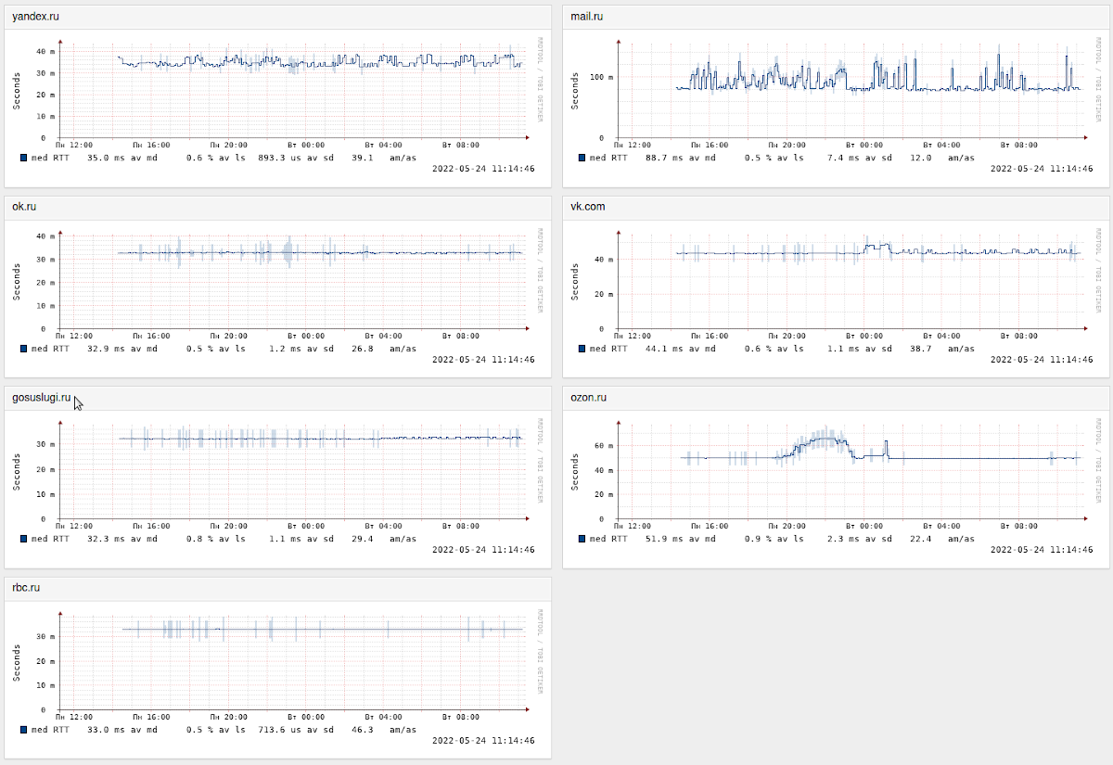Click the mail.ru latency graph
The image size is (1113, 765).
tap(837, 106)
